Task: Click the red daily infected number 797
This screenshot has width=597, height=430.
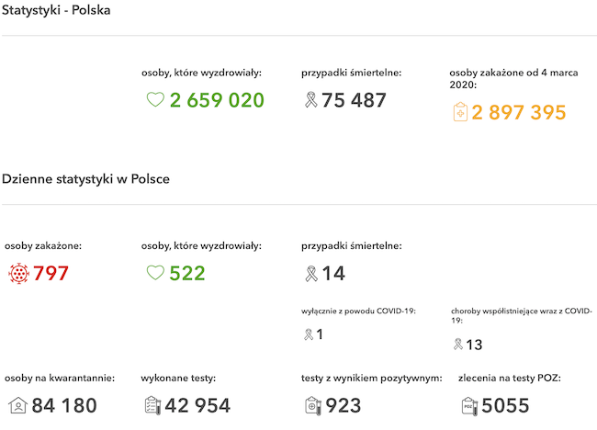Action: [51, 273]
